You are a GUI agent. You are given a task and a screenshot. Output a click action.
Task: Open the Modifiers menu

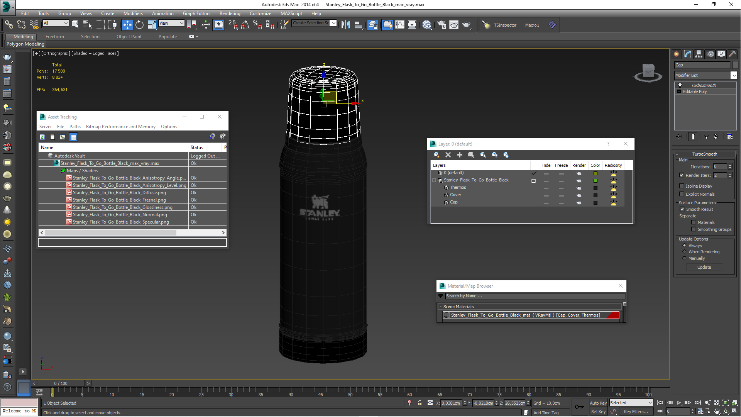[x=133, y=13]
